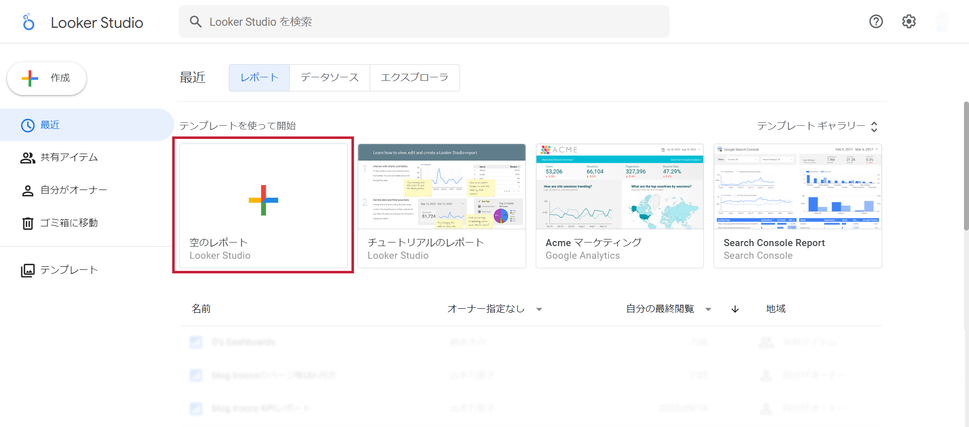The height and width of the screenshot is (427, 969).
Task: Click the Looker Studio logo icon
Action: coord(29,22)
